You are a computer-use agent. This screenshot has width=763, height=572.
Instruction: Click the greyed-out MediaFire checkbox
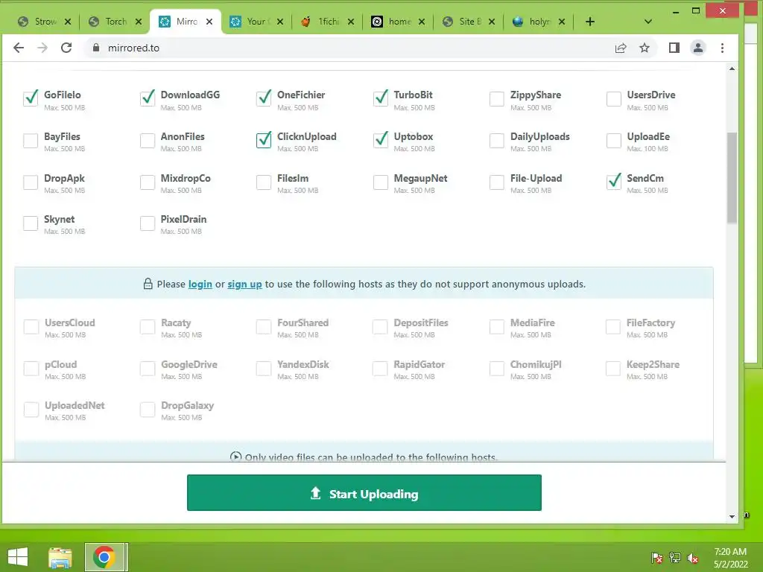pyautogui.click(x=497, y=327)
